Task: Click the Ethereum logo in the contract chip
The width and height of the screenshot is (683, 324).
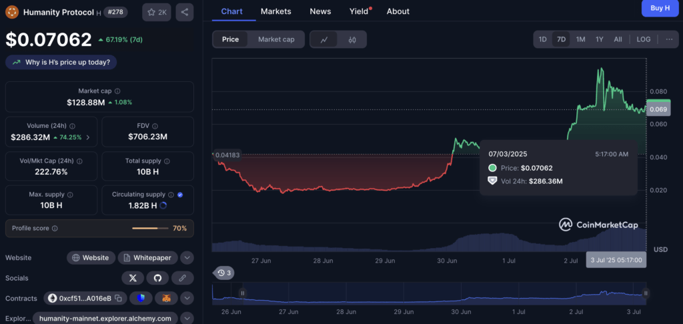Action: (x=53, y=298)
